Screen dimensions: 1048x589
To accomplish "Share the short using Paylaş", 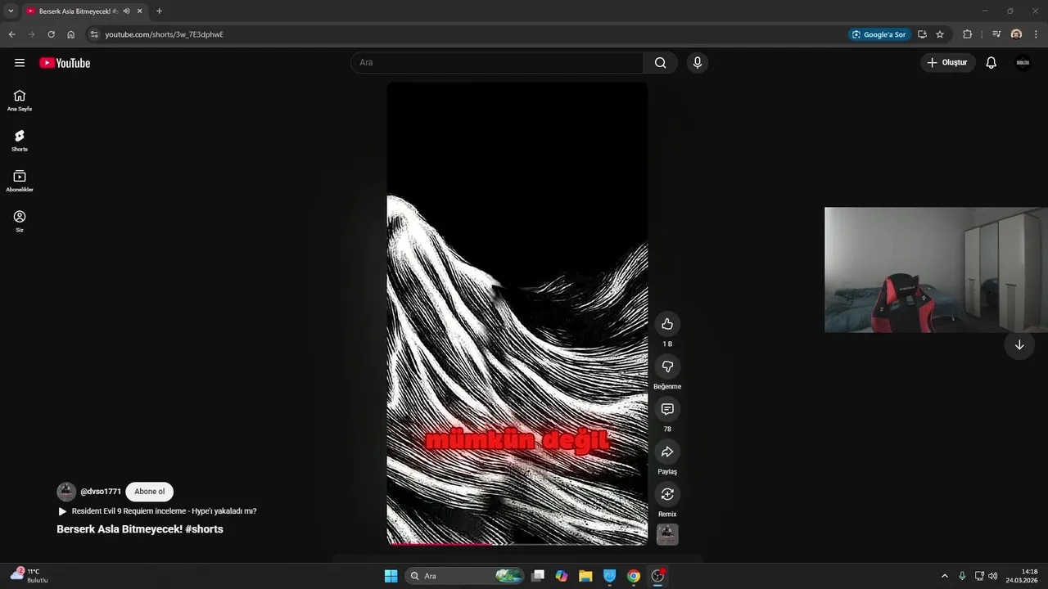I will [667, 452].
